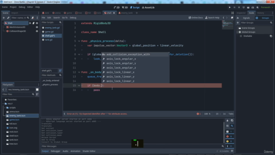Screen dimensions: 275x155
Task: Fold the if block on line 8
Action: coord(79,55)
